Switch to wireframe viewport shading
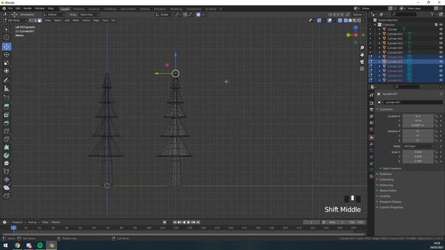The image size is (445, 250). click(x=346, y=20)
